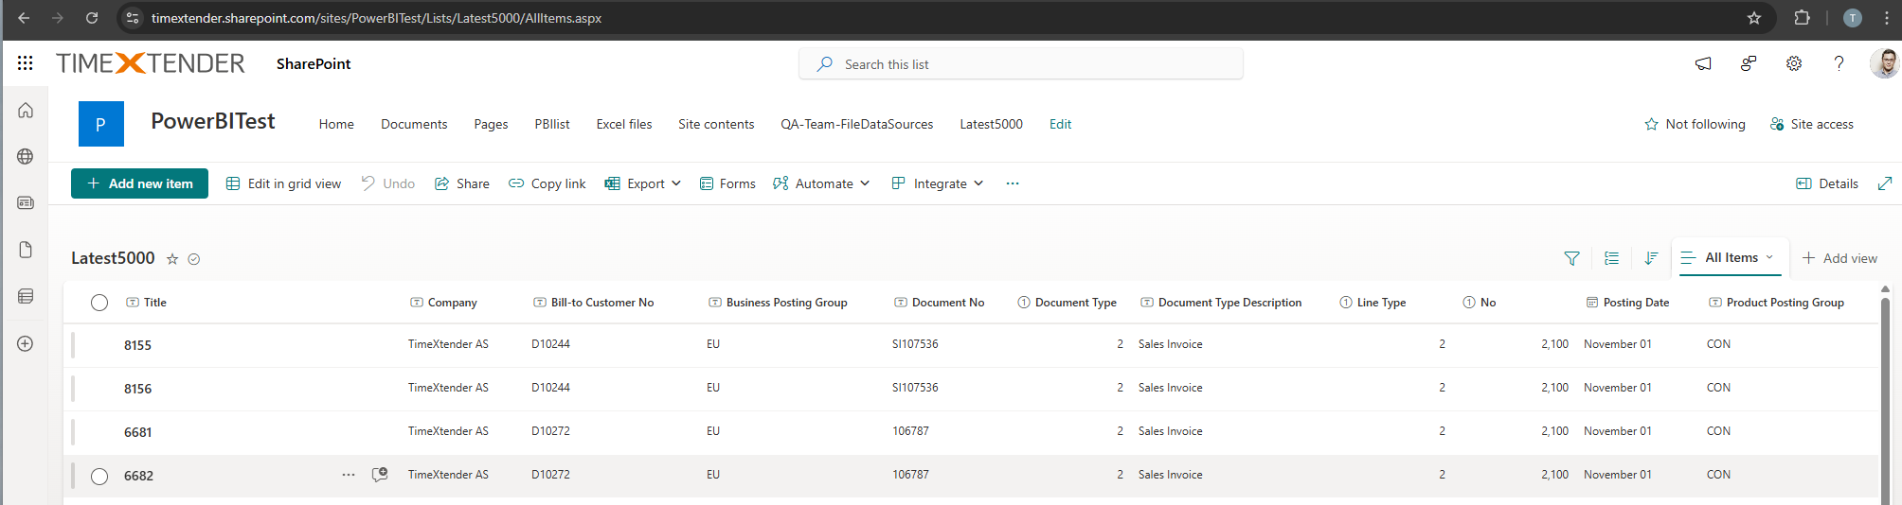
Task: Go to the Home navigation tab
Action: (336, 124)
